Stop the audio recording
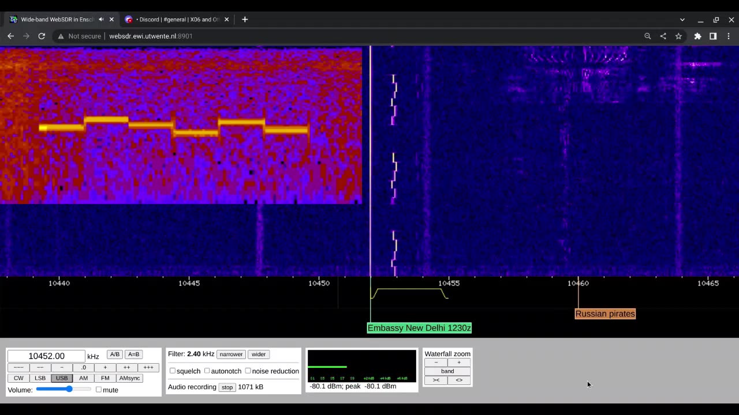The width and height of the screenshot is (739, 415). coord(227,387)
